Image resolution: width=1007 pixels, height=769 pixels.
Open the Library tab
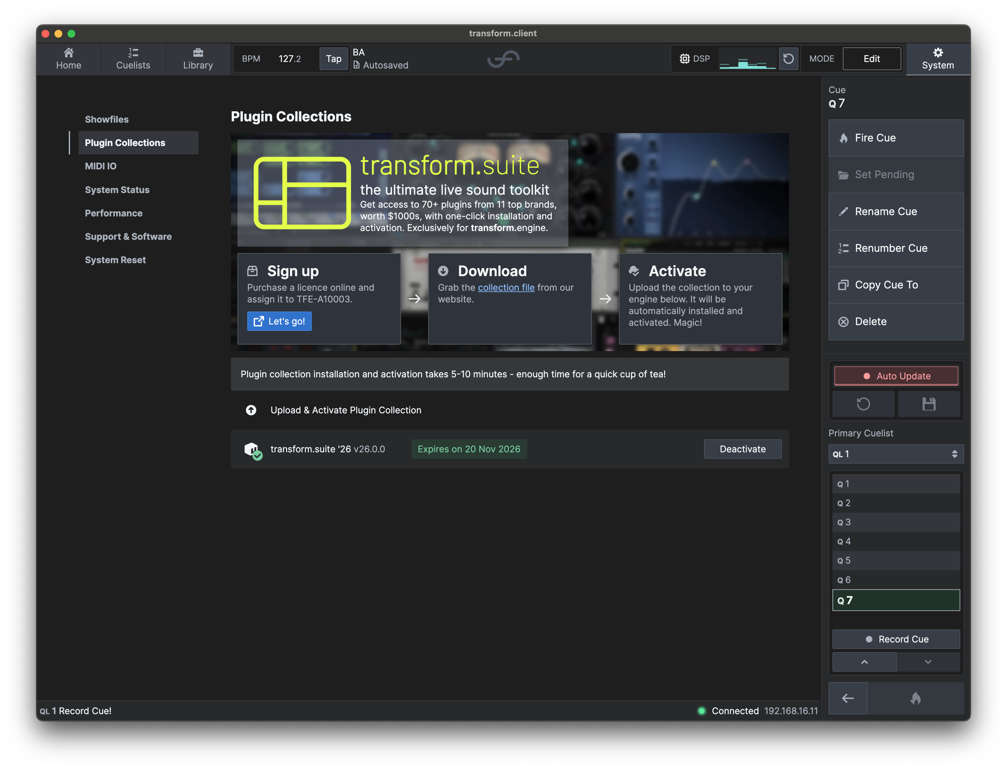coord(198,59)
